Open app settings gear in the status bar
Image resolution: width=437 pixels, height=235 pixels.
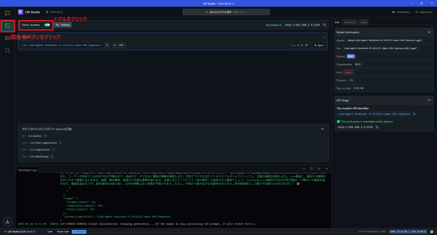tap(431, 232)
